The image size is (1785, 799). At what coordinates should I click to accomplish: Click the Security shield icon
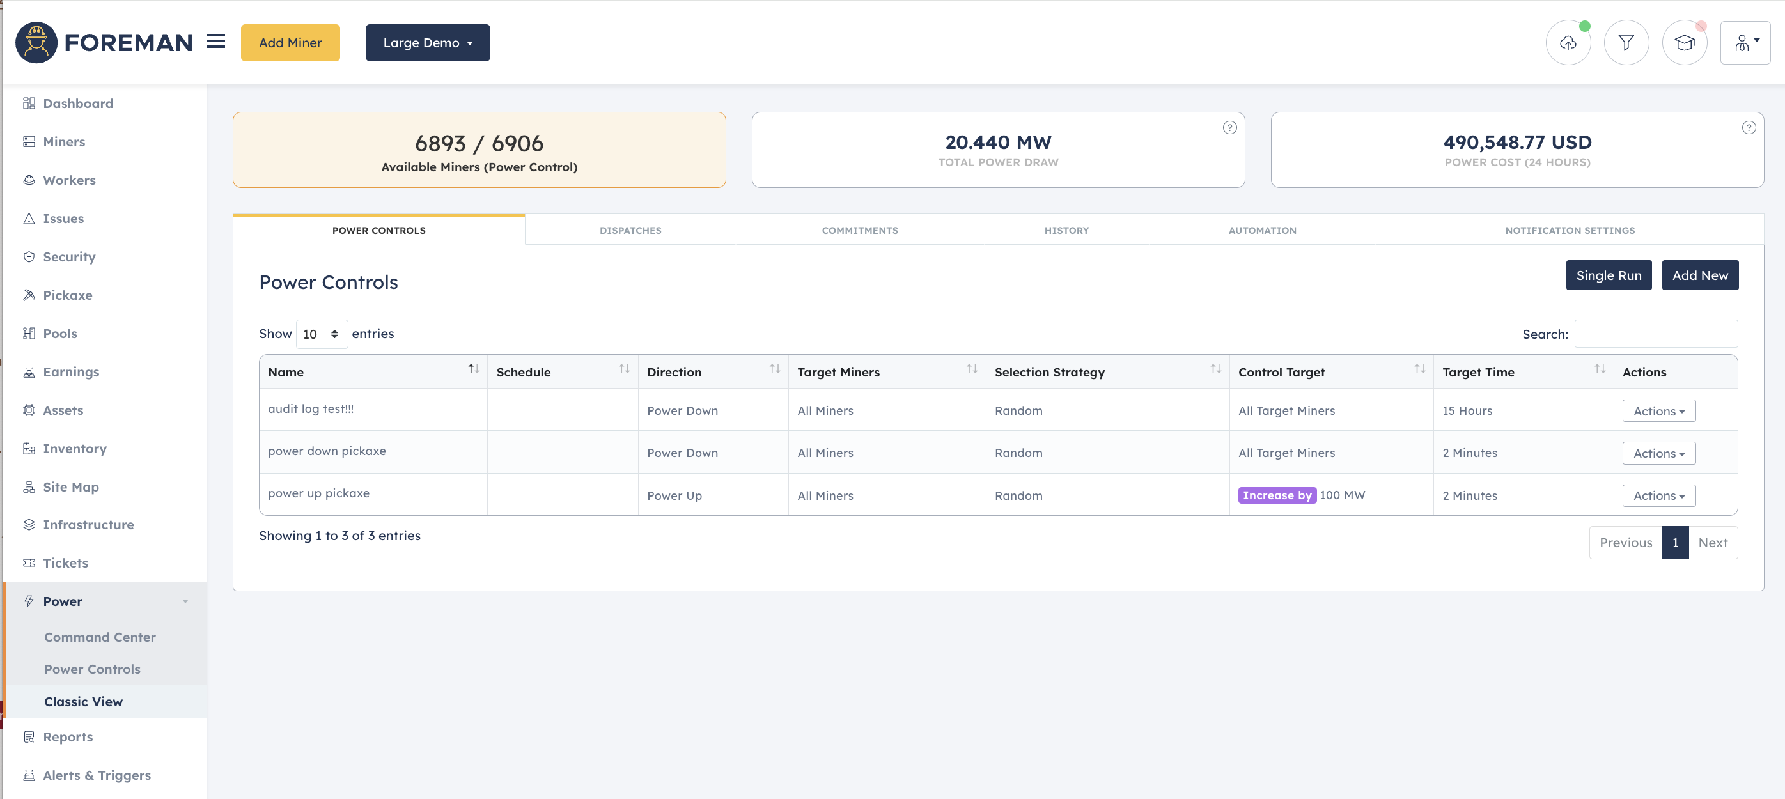(x=29, y=256)
